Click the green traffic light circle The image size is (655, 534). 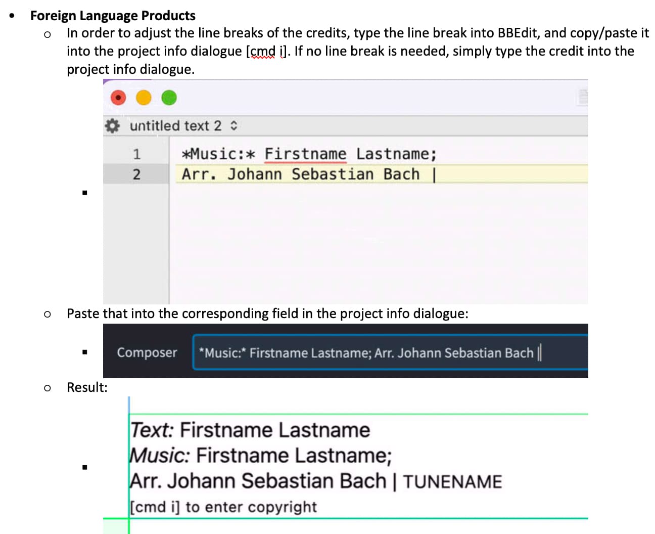[x=170, y=98]
